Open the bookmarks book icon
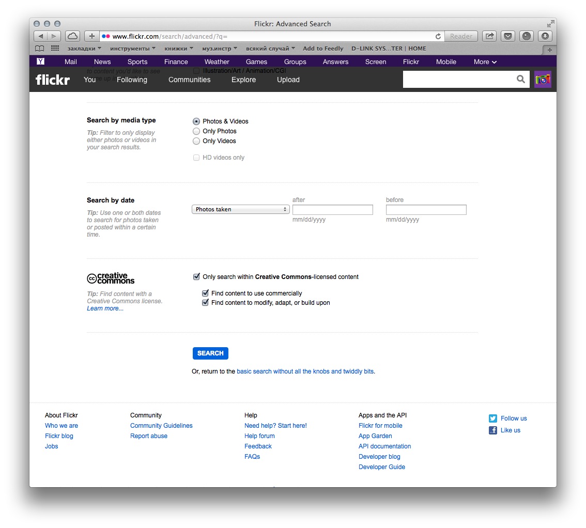The height and width of the screenshot is (528, 586). [x=39, y=49]
